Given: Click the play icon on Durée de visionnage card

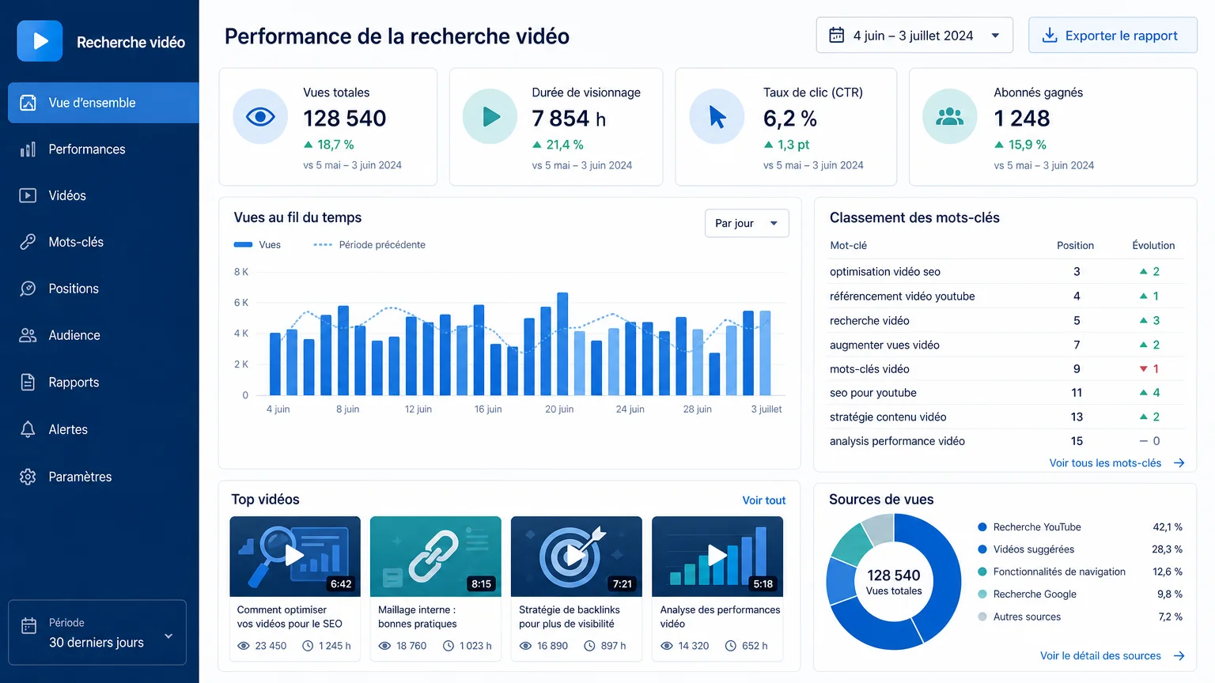Looking at the screenshot, I should pyautogui.click(x=490, y=117).
